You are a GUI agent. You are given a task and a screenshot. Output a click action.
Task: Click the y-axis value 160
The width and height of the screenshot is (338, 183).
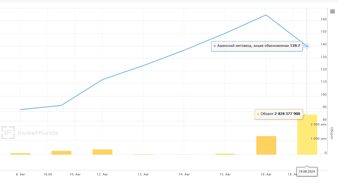coord(324,19)
